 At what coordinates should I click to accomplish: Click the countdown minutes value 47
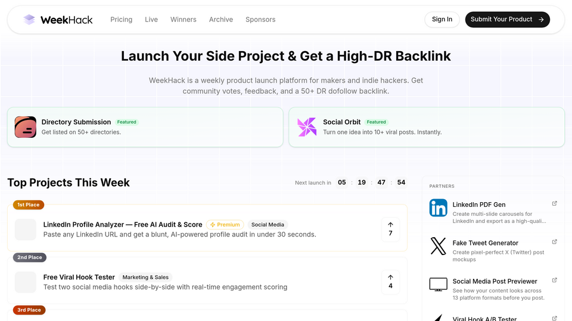[381, 182]
